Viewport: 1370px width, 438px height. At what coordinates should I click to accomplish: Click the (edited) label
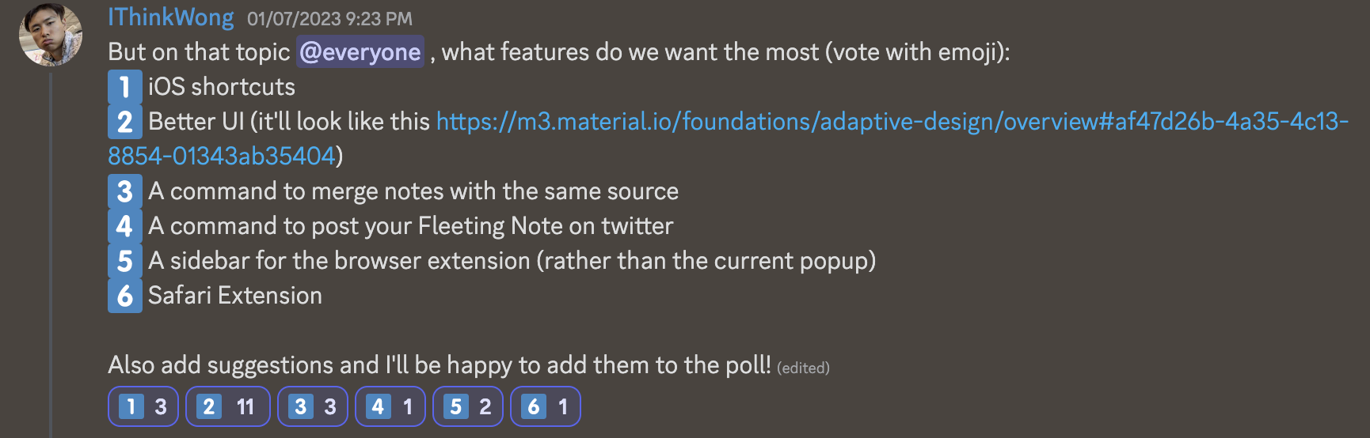(803, 368)
